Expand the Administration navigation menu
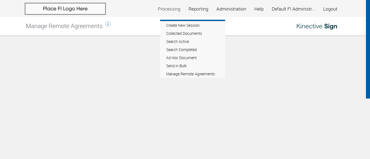 (x=231, y=9)
